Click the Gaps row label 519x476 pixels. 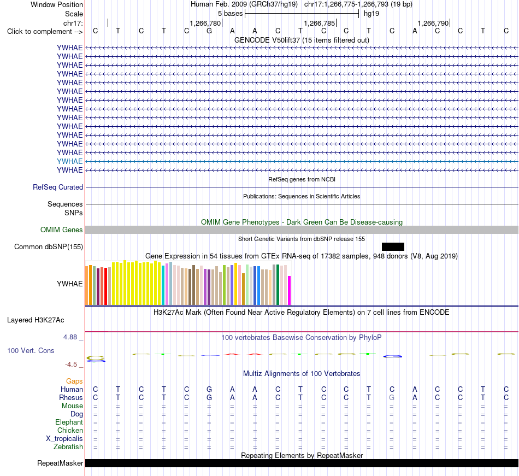click(74, 381)
